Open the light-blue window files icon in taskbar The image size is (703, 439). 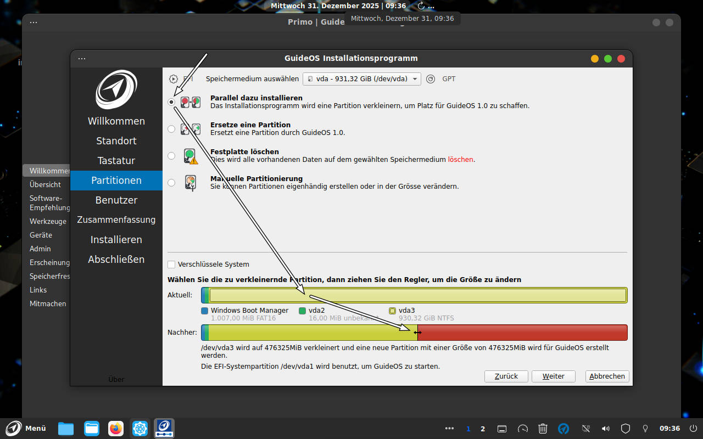[91, 429]
